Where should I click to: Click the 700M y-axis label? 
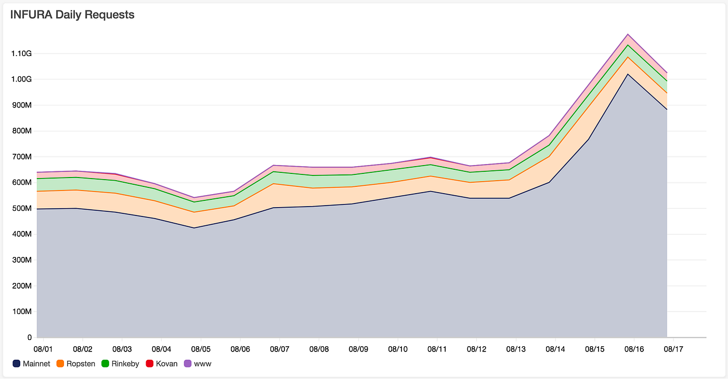click(22, 157)
